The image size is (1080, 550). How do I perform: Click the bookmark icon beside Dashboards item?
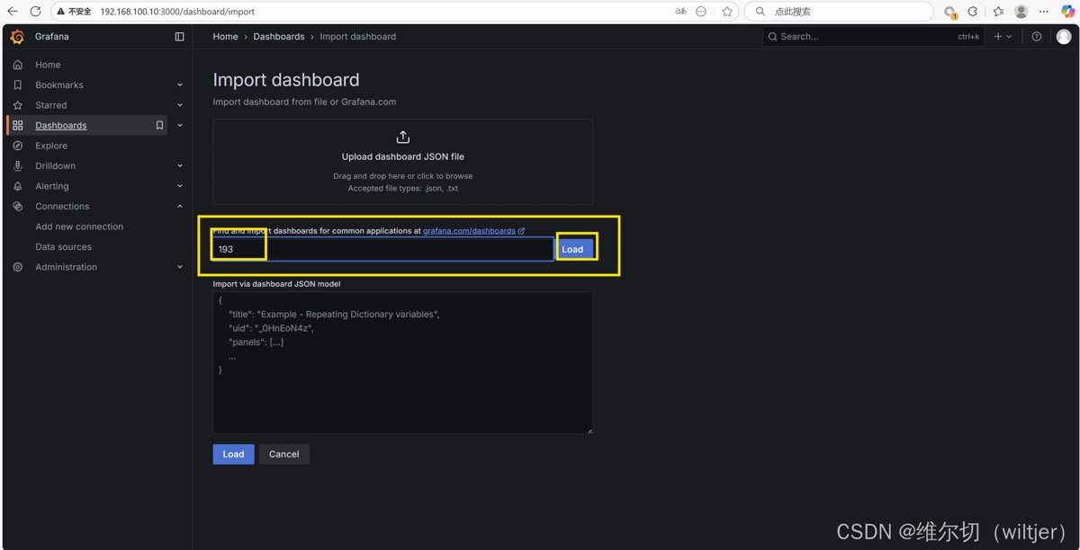pyautogui.click(x=159, y=125)
